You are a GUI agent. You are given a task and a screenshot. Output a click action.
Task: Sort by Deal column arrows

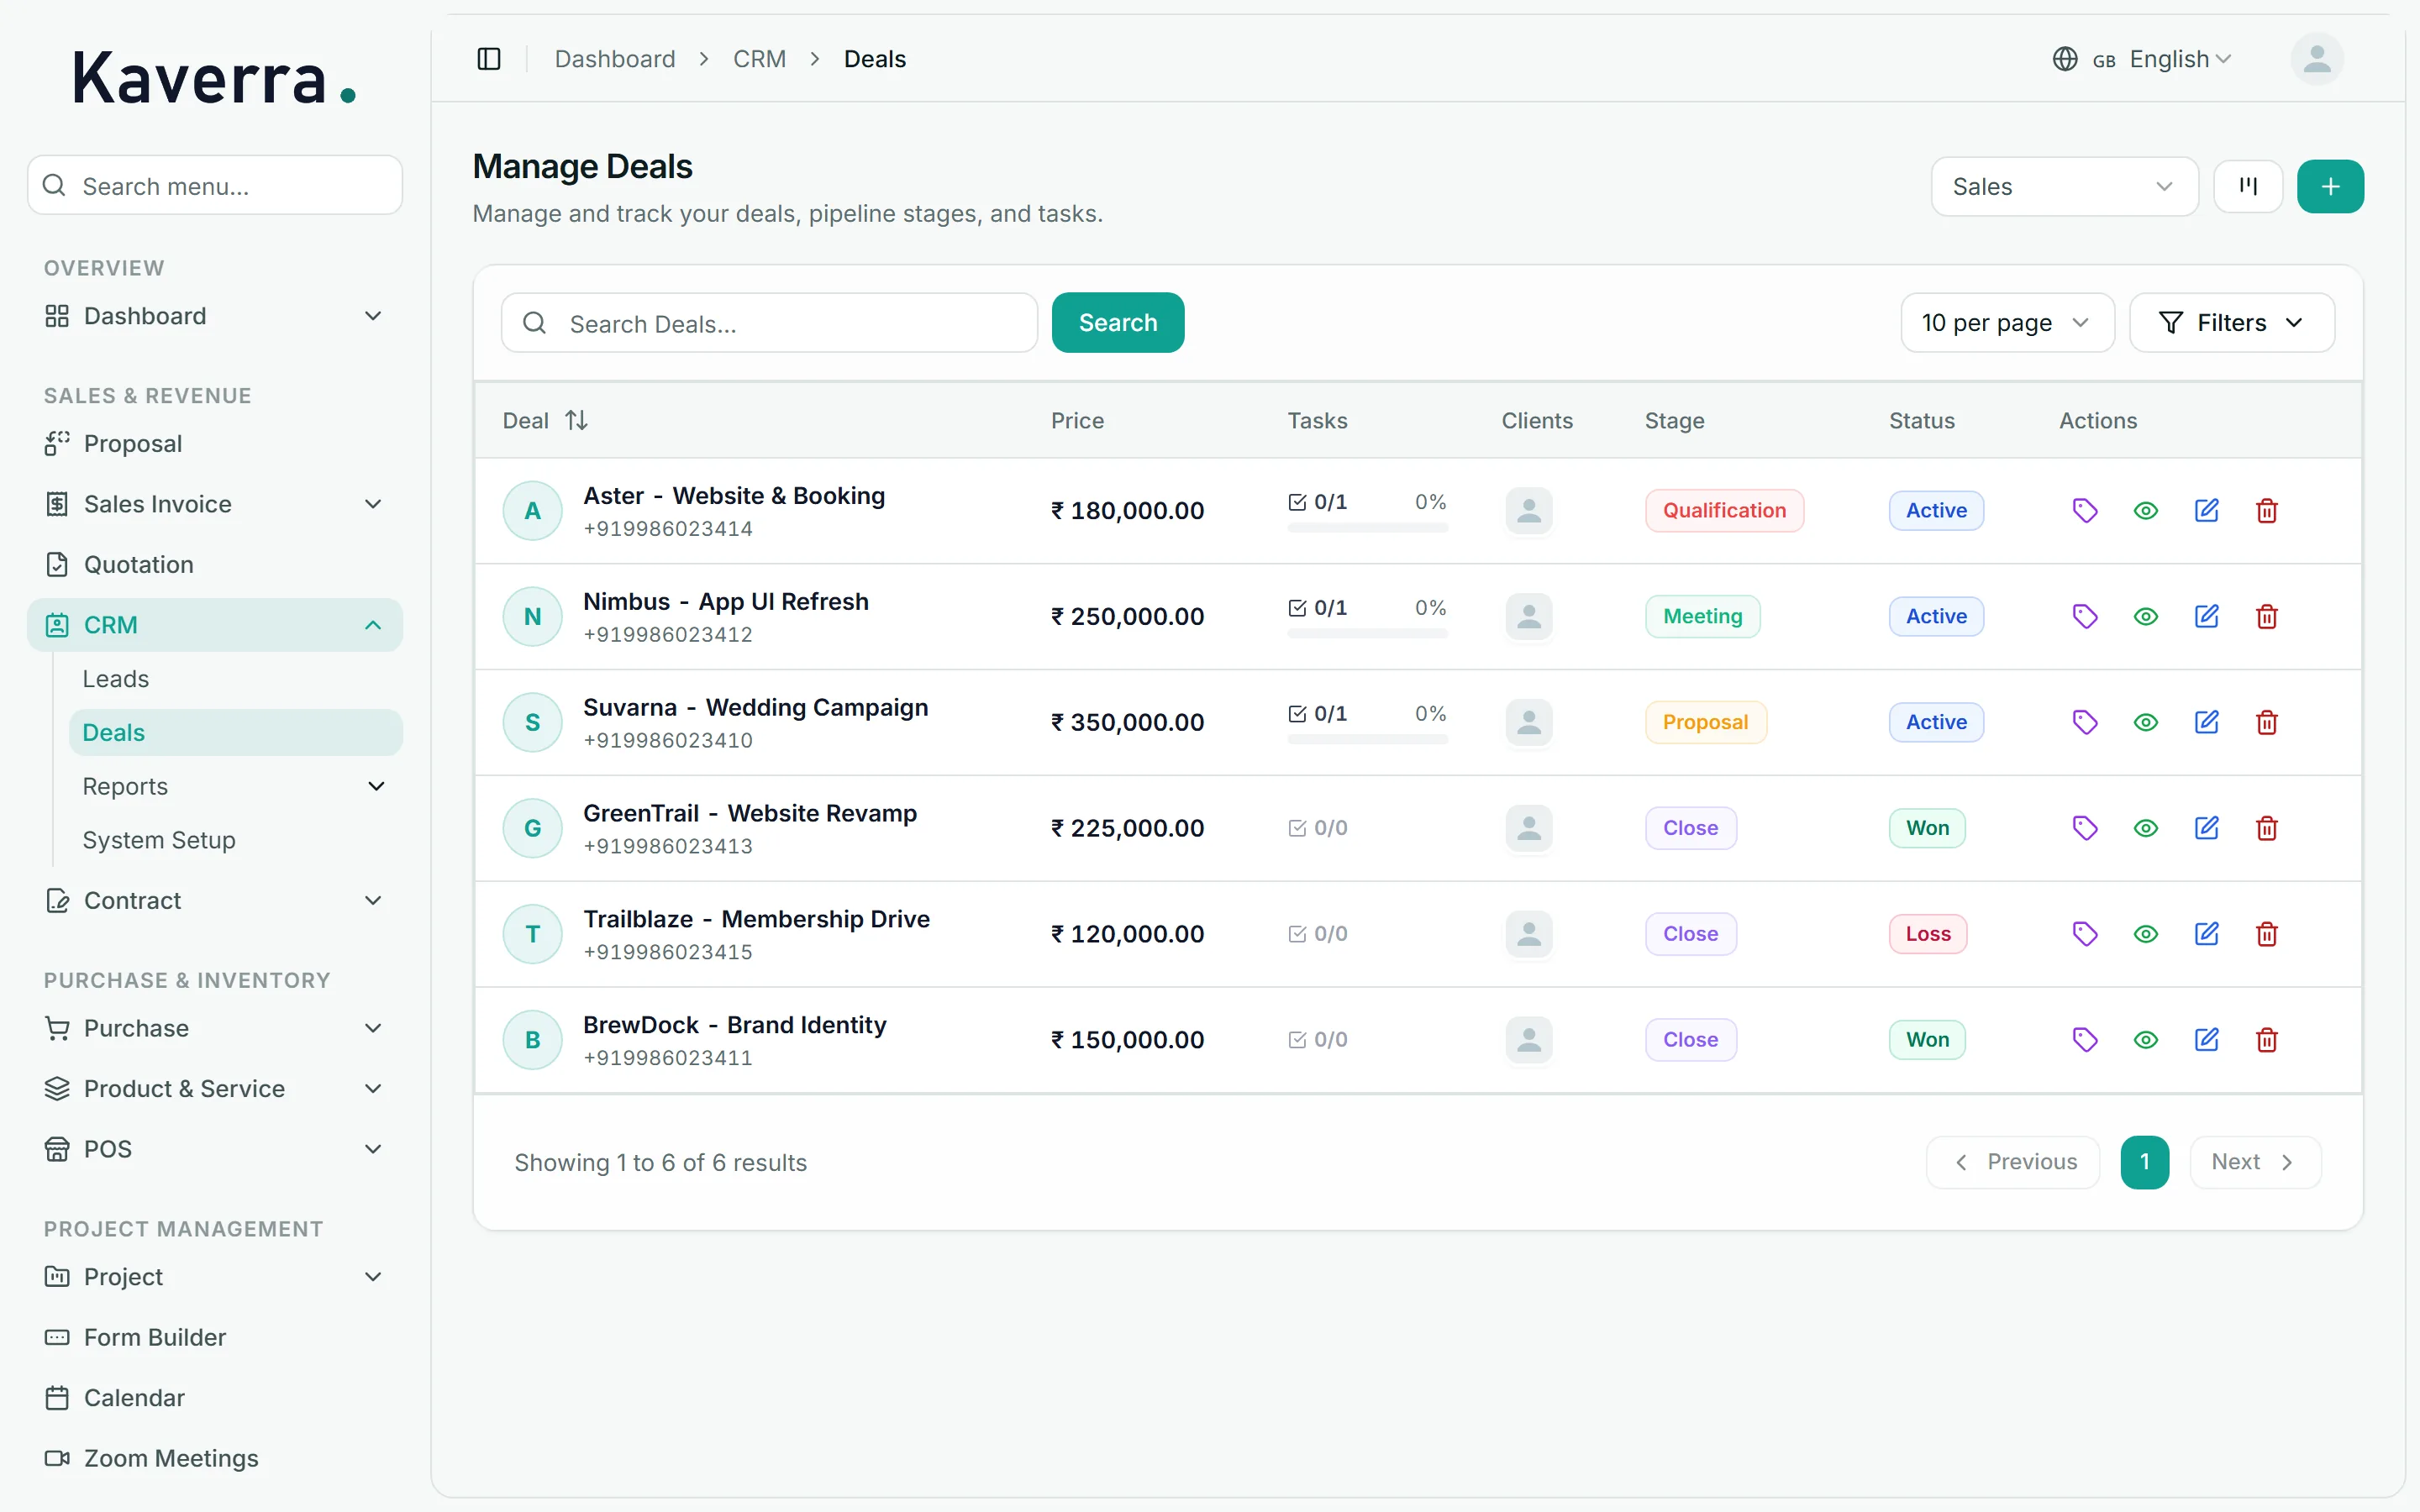tap(576, 420)
